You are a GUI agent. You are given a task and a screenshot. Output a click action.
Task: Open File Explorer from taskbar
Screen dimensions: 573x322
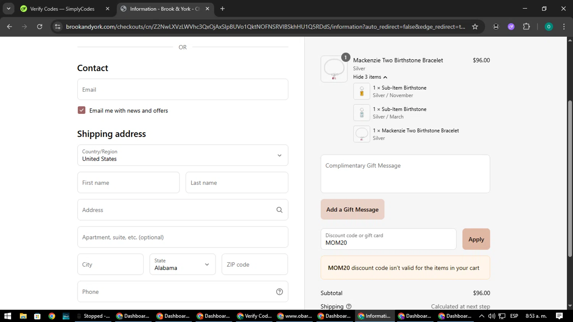23,316
